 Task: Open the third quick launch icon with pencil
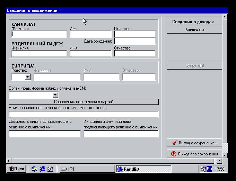pos(50,169)
